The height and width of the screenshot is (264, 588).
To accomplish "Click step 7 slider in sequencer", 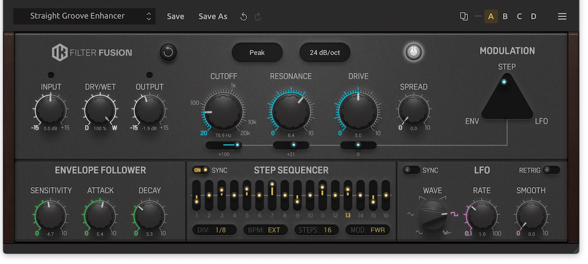I will coord(272,195).
